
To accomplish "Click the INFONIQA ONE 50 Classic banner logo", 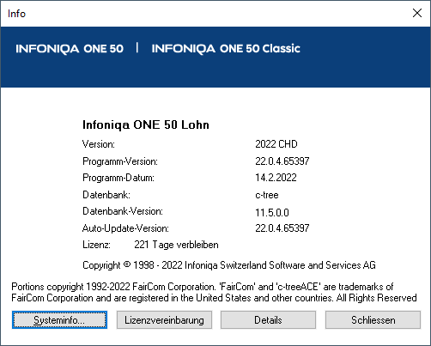I will click(226, 48).
